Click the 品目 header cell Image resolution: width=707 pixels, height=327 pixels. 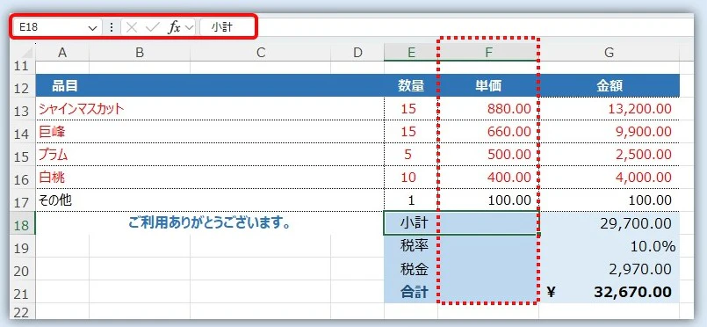(210, 85)
